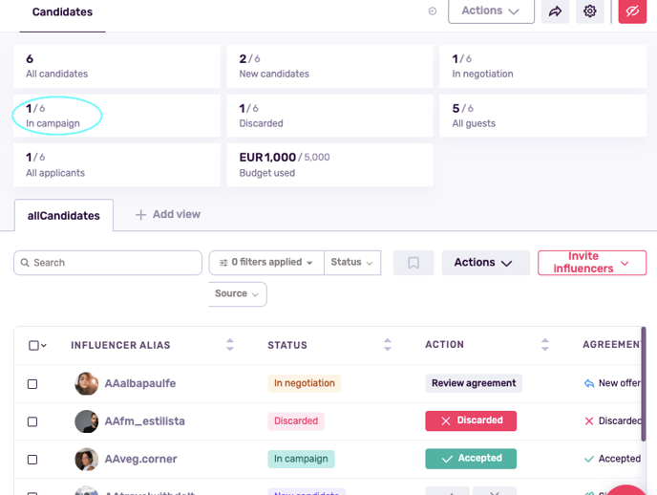Image resolution: width=657 pixels, height=495 pixels.
Task: Click the share arrow icon button
Action: click(555, 11)
